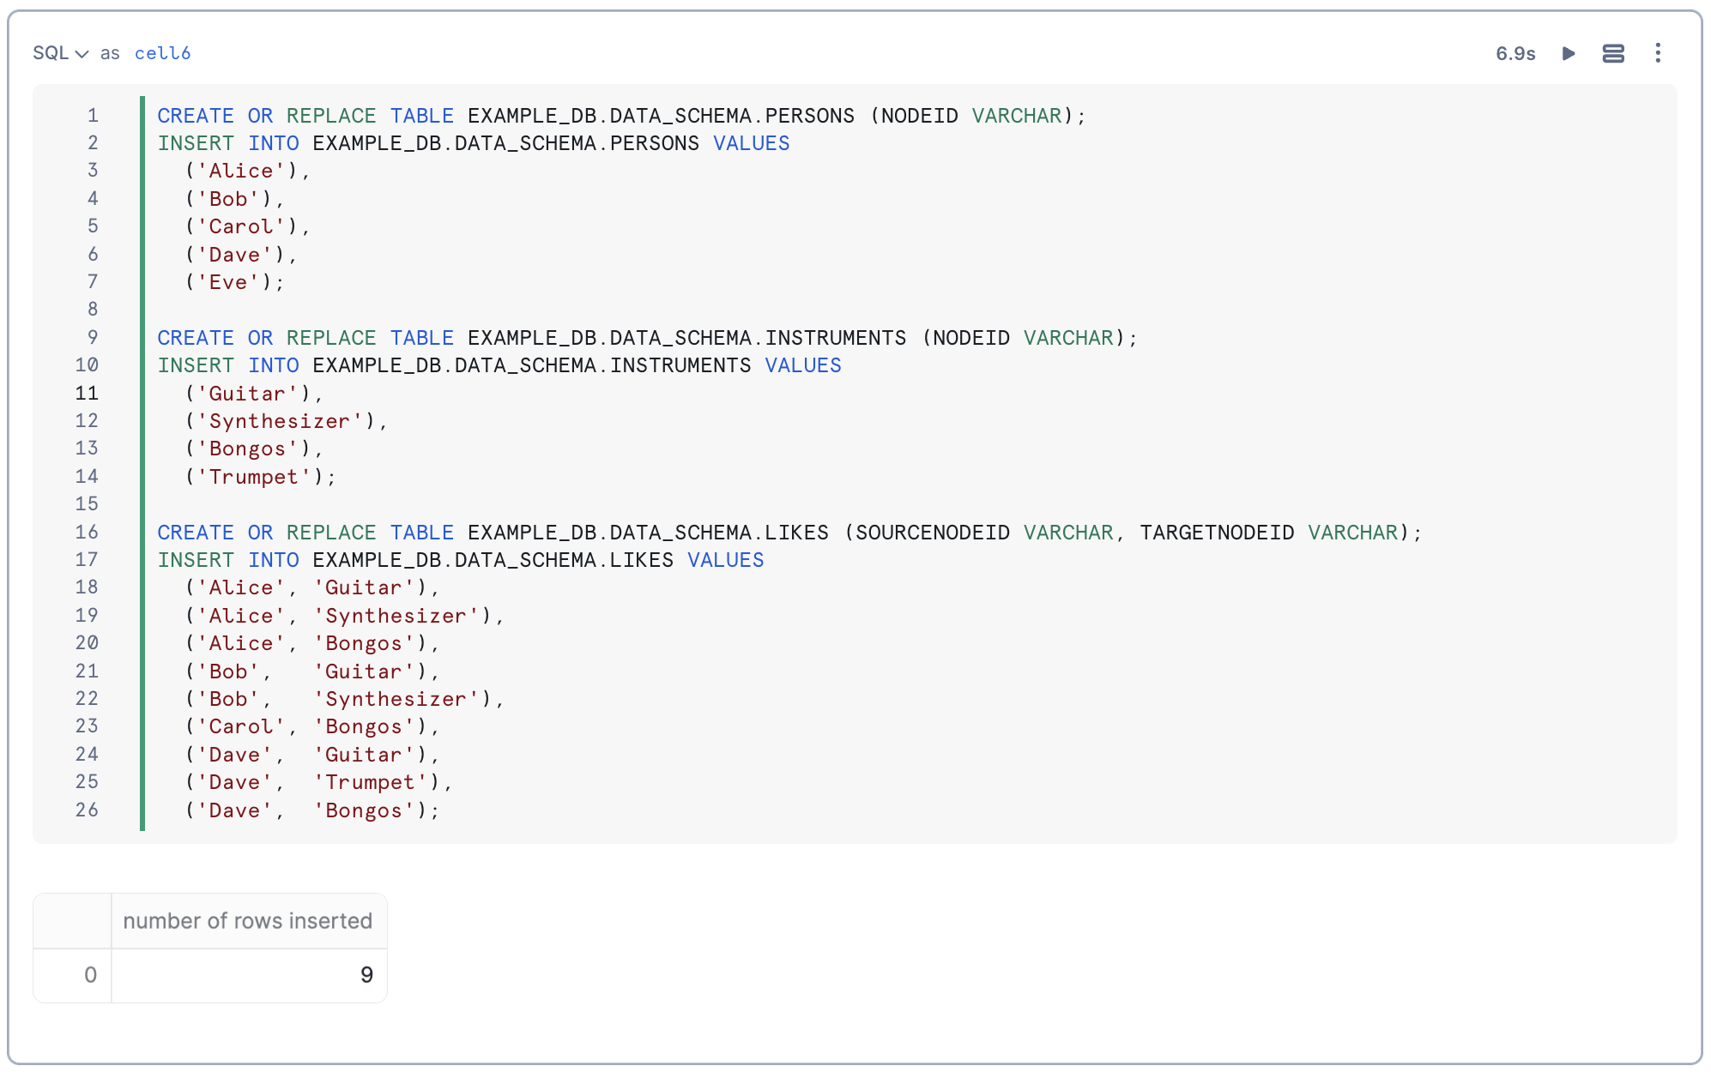Click NODEID VARCHAR definition on line 1
This screenshot has height=1072, width=1711.
[971, 116]
